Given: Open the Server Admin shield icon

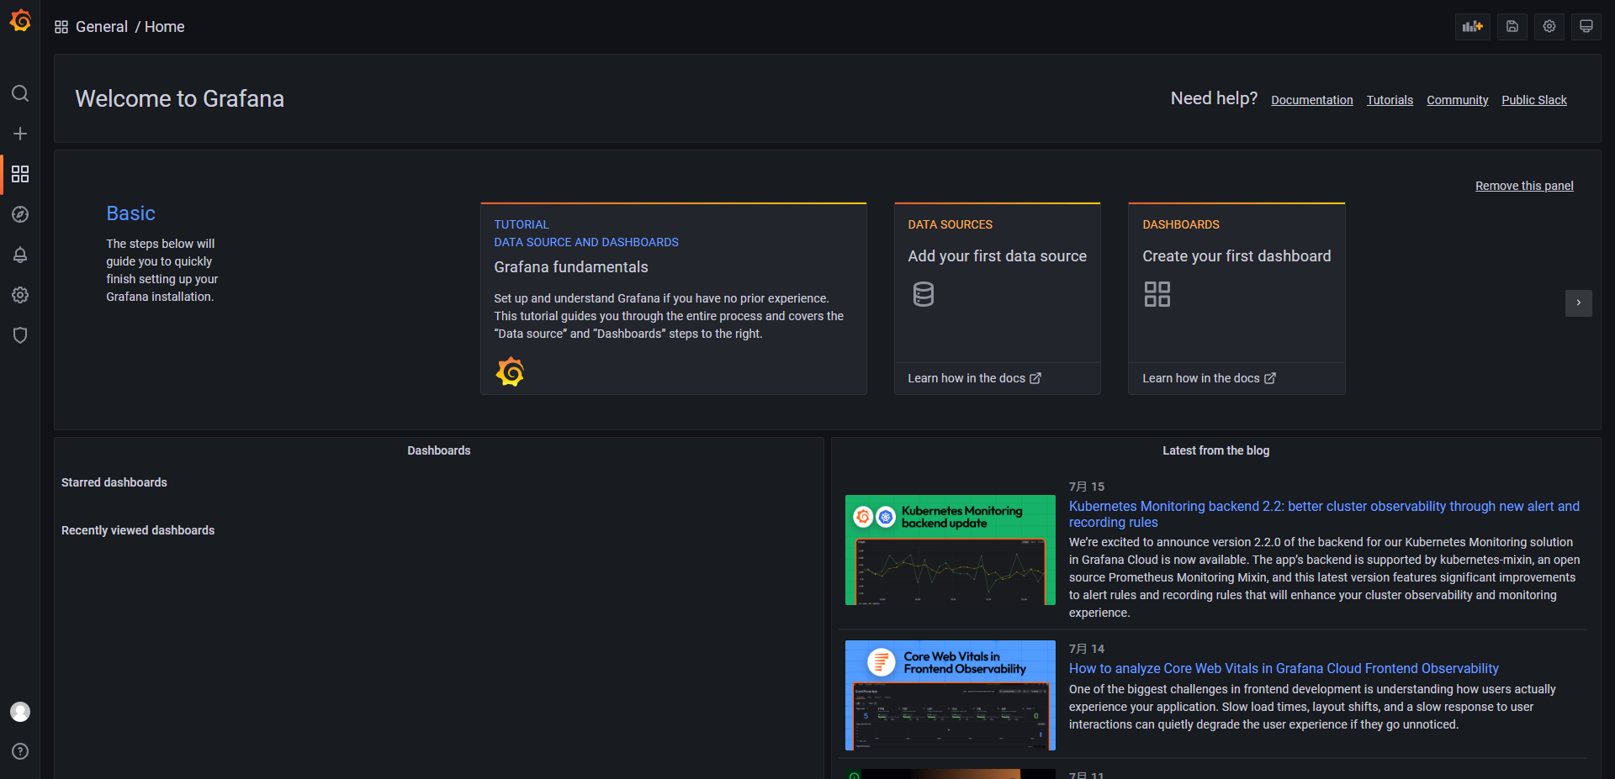Looking at the screenshot, I should click(20, 335).
